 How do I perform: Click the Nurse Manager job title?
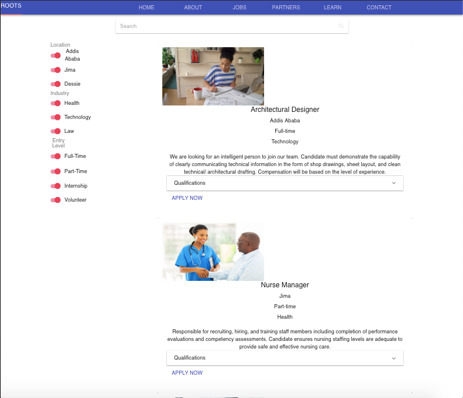tap(285, 285)
